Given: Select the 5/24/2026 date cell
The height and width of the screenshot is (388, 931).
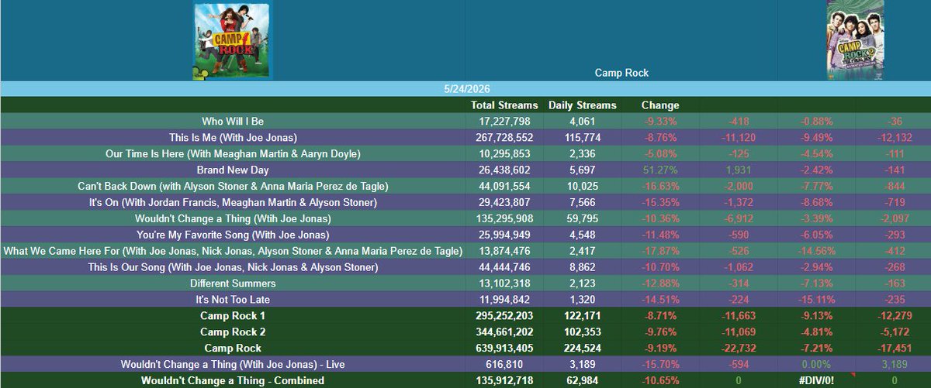Looking at the screenshot, I should [465, 89].
